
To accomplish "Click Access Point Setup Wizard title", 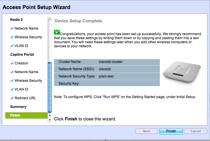I will pyautogui.click(x=36, y=7).
